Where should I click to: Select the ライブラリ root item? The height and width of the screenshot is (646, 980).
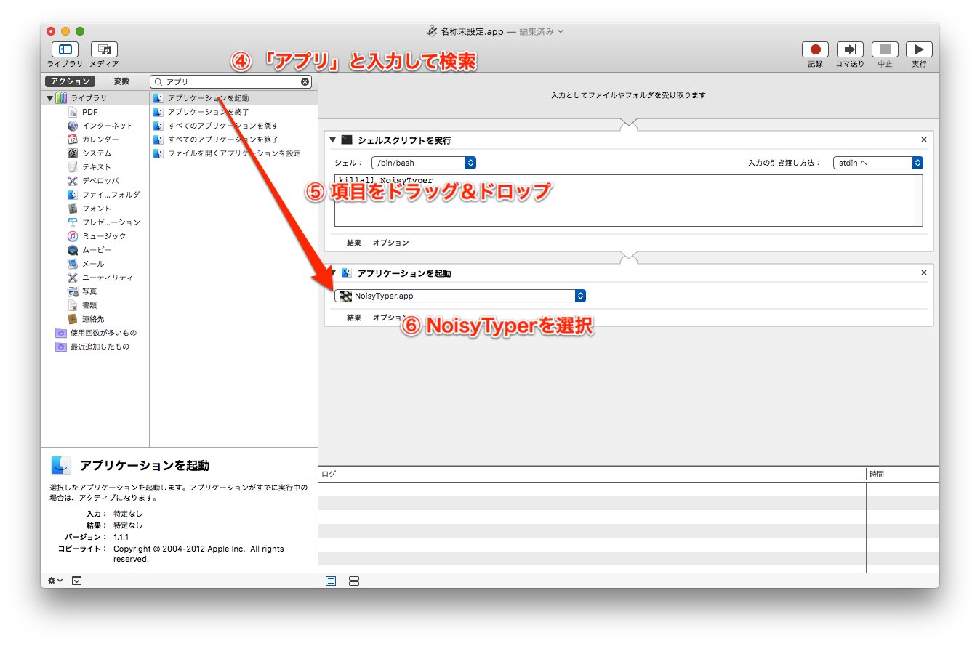click(x=88, y=98)
